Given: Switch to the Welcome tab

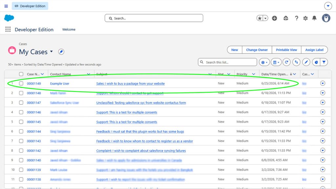Looking at the screenshot, I should pyautogui.click(x=69, y=29).
